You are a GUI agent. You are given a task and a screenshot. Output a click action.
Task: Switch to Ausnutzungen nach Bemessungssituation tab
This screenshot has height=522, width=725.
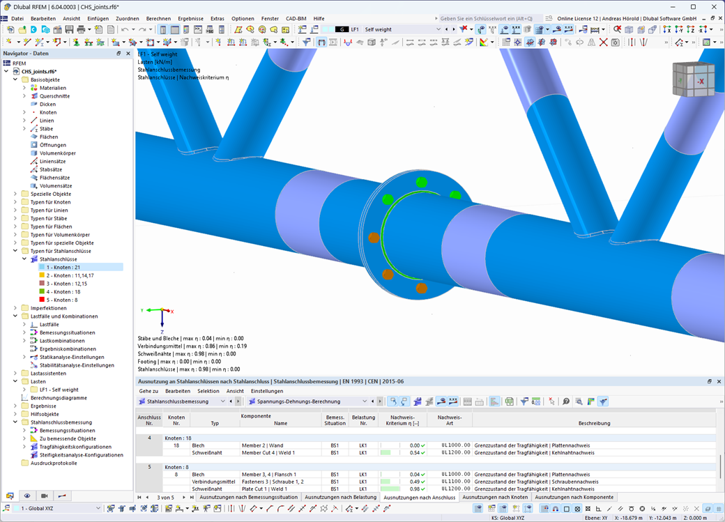click(248, 497)
